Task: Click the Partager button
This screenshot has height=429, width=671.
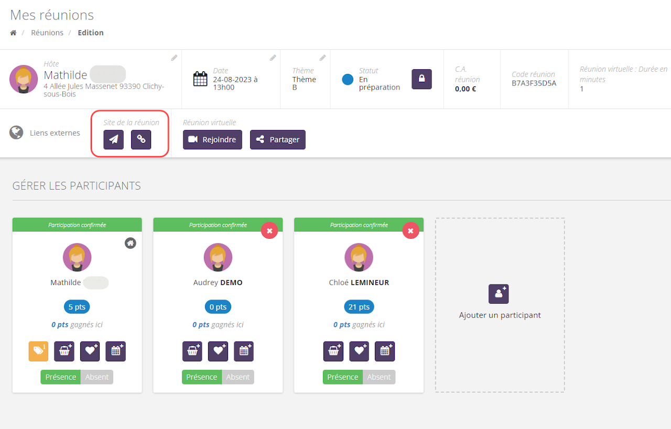Action: (x=278, y=140)
